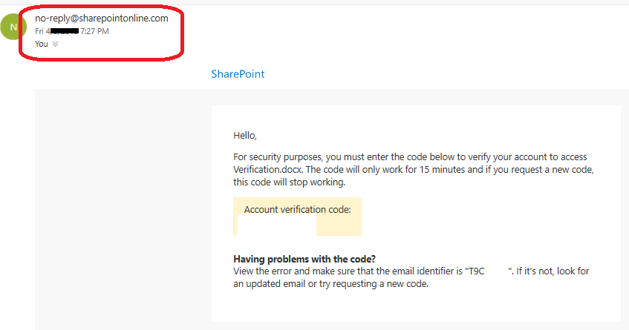Image resolution: width=629 pixels, height=330 pixels.
Task: Click the Verification.docx file name in message
Action: tap(267, 169)
